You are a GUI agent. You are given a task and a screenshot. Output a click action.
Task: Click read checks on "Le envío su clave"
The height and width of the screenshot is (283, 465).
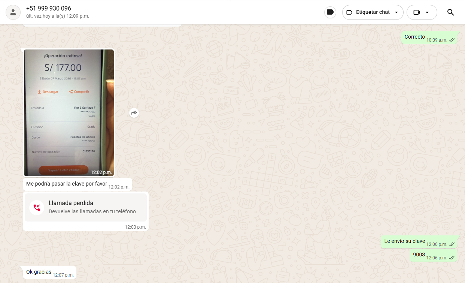tap(452, 244)
